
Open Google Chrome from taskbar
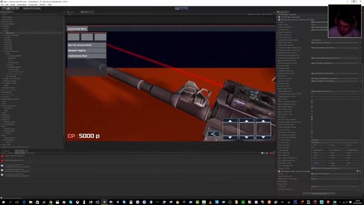(x=51, y=202)
